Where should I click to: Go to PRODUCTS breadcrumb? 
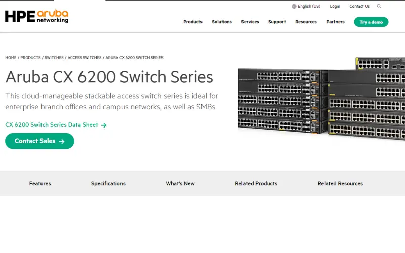point(30,58)
